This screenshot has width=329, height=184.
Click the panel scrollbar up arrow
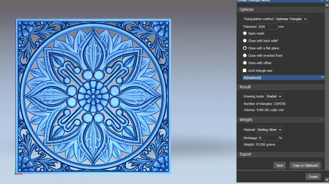(327, 5)
